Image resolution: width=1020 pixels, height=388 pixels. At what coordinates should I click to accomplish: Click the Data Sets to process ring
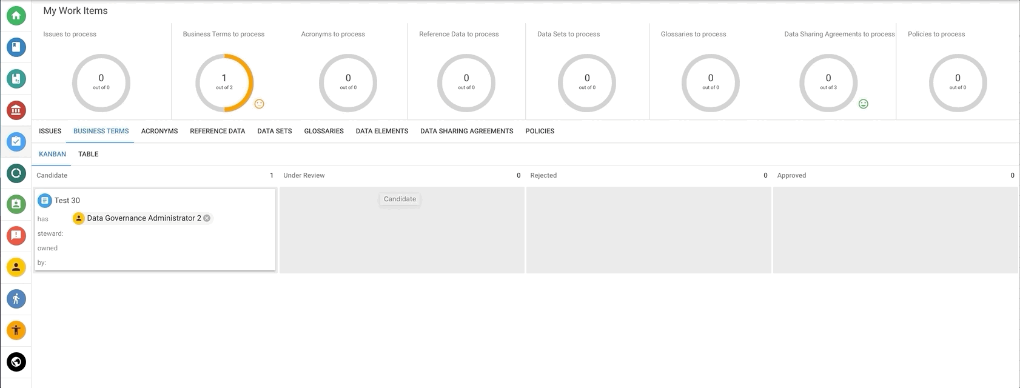pyautogui.click(x=587, y=83)
